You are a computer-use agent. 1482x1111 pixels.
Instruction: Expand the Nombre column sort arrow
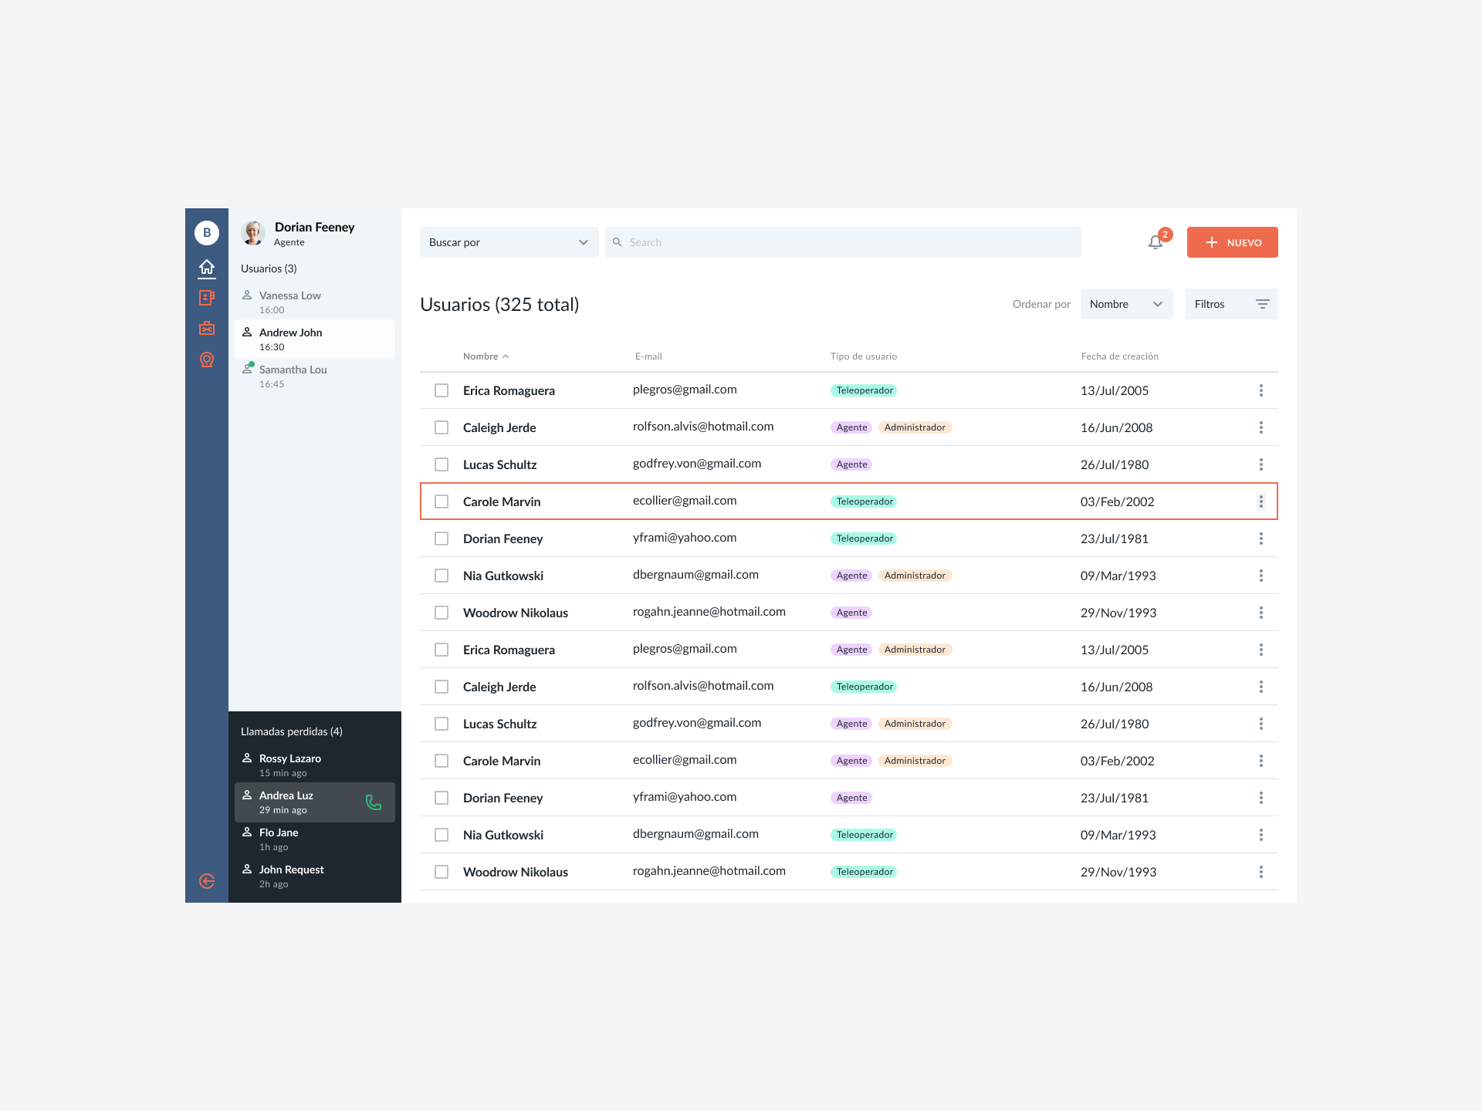[503, 356]
